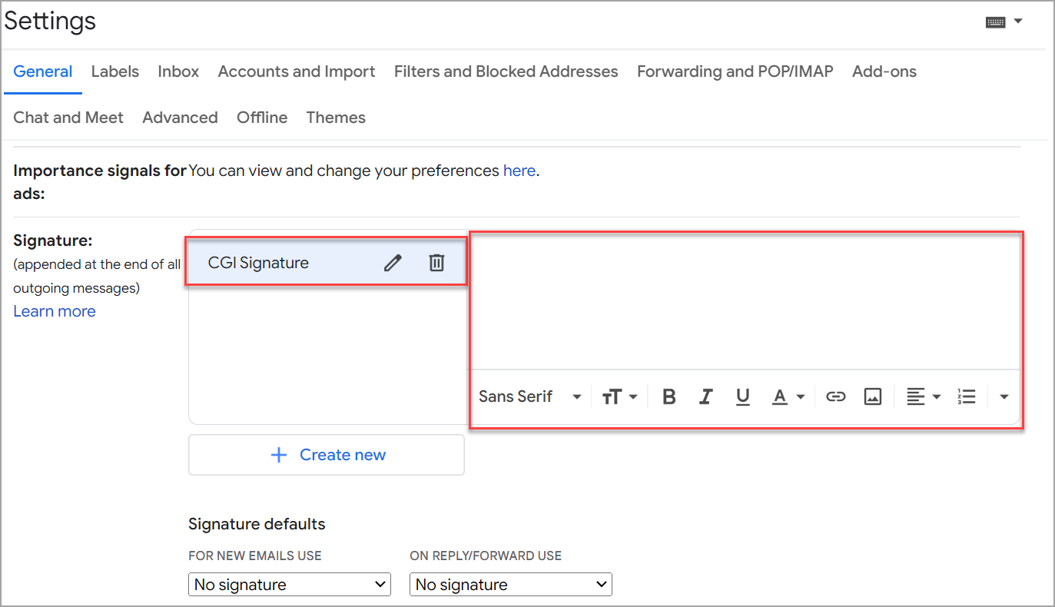Click the keyboard input icon at top right
Viewport: 1055px width, 607px height.
997,22
